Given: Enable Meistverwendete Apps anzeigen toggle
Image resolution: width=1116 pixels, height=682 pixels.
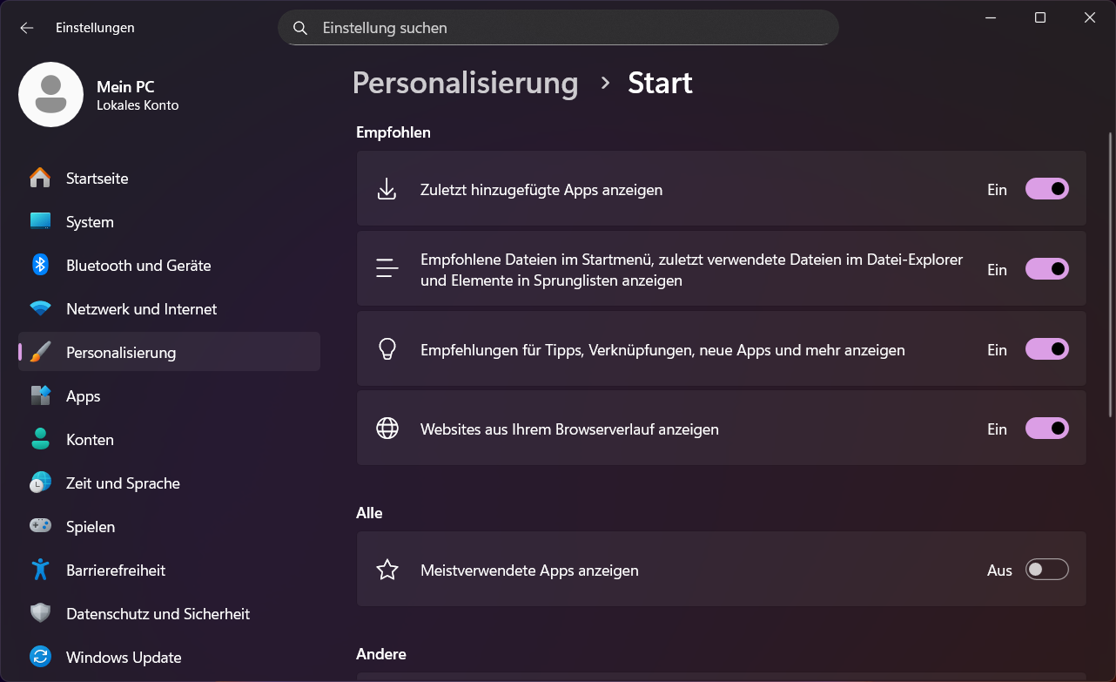Looking at the screenshot, I should pos(1046,571).
